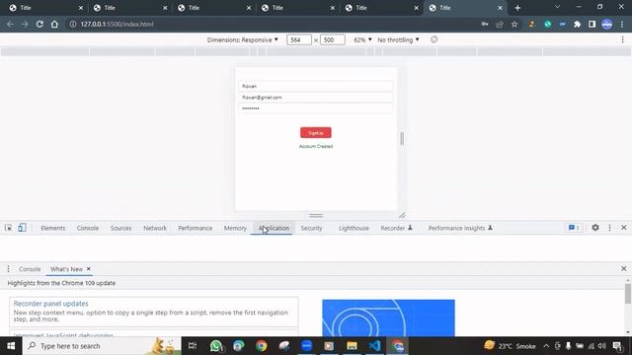This screenshot has width=632, height=355.
Task: Grab the viewport bottom resize handle
Action: (316, 216)
